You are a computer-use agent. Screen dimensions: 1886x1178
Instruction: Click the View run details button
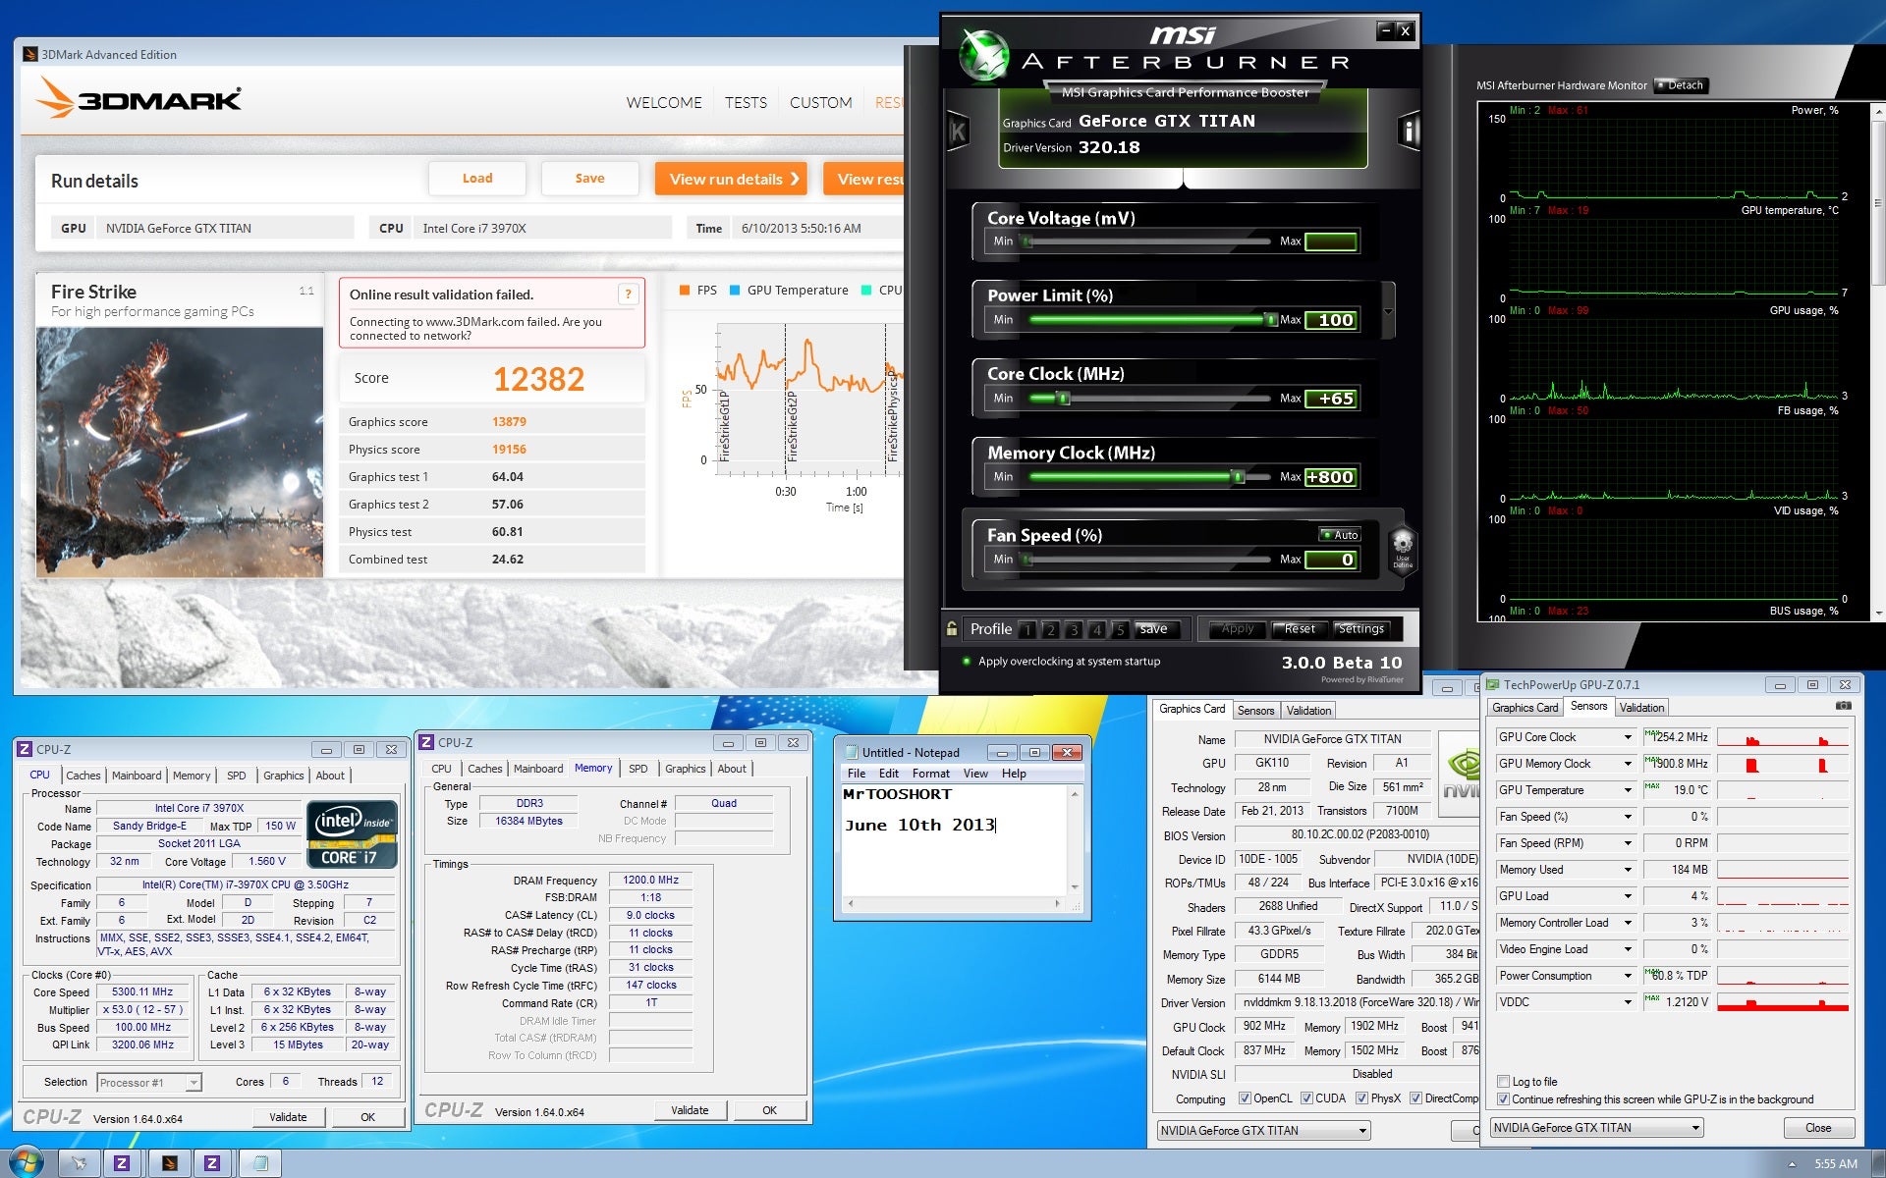pyautogui.click(x=731, y=179)
